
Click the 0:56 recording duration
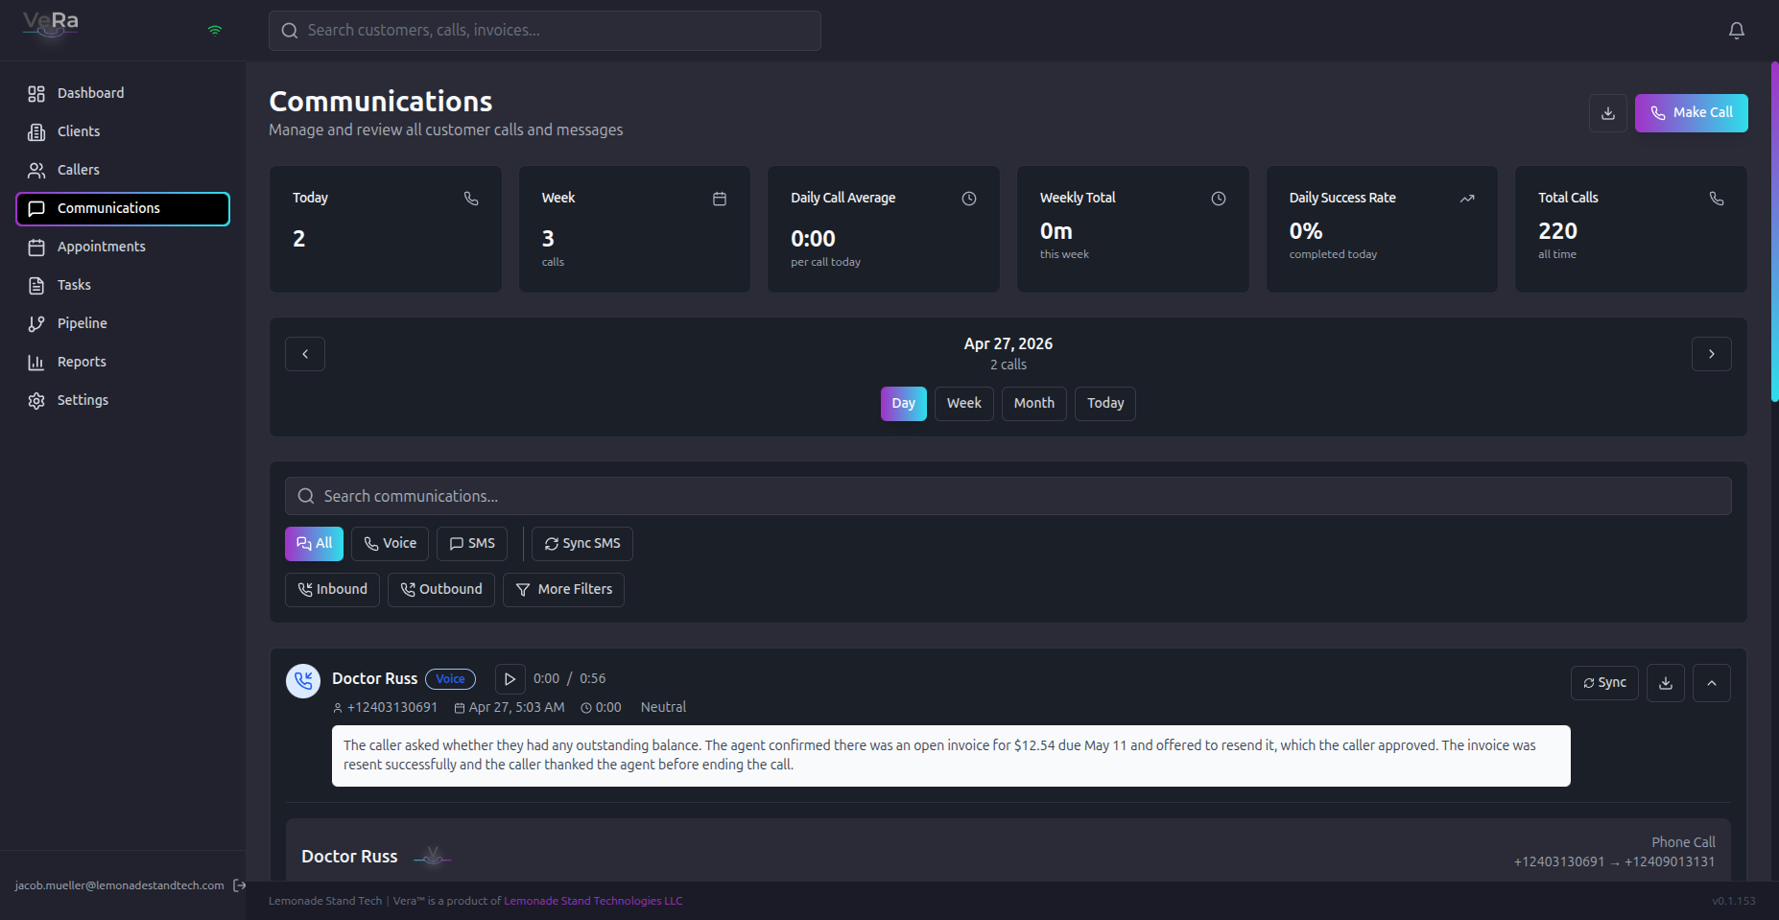[592, 678]
